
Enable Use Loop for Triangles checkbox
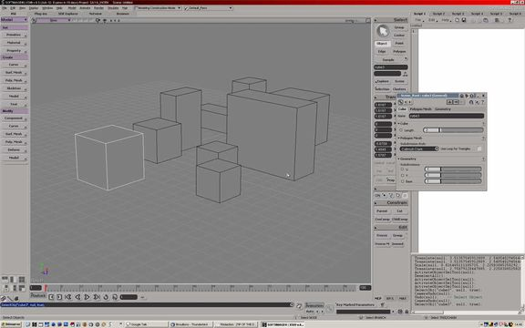coord(479,149)
